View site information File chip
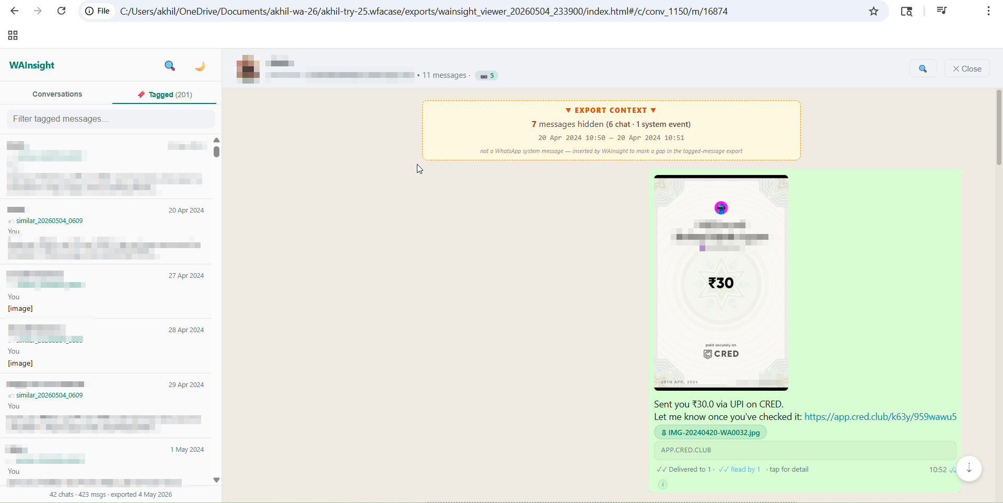This screenshot has height=503, width=1003. [98, 11]
